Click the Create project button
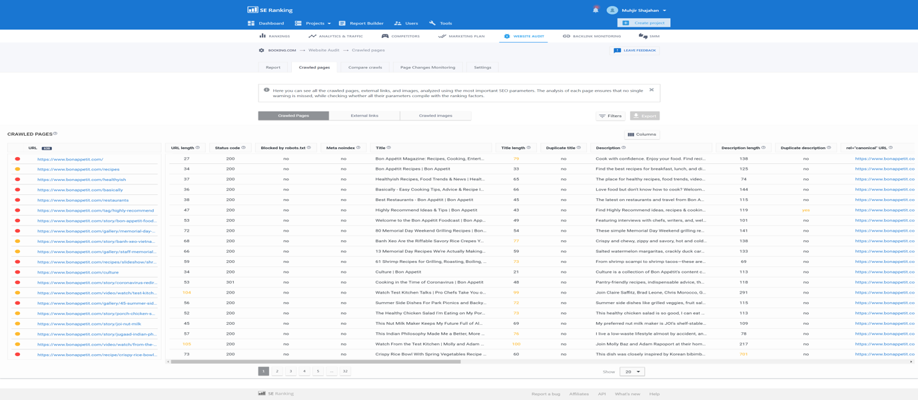The image size is (918, 400). 644,23
